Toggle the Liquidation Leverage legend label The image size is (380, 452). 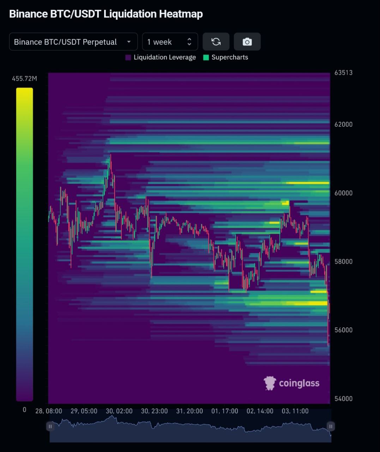(x=164, y=58)
